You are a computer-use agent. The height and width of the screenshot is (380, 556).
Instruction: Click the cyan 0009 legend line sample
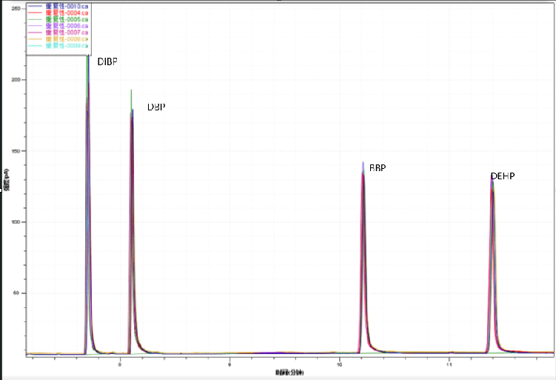(x=36, y=46)
